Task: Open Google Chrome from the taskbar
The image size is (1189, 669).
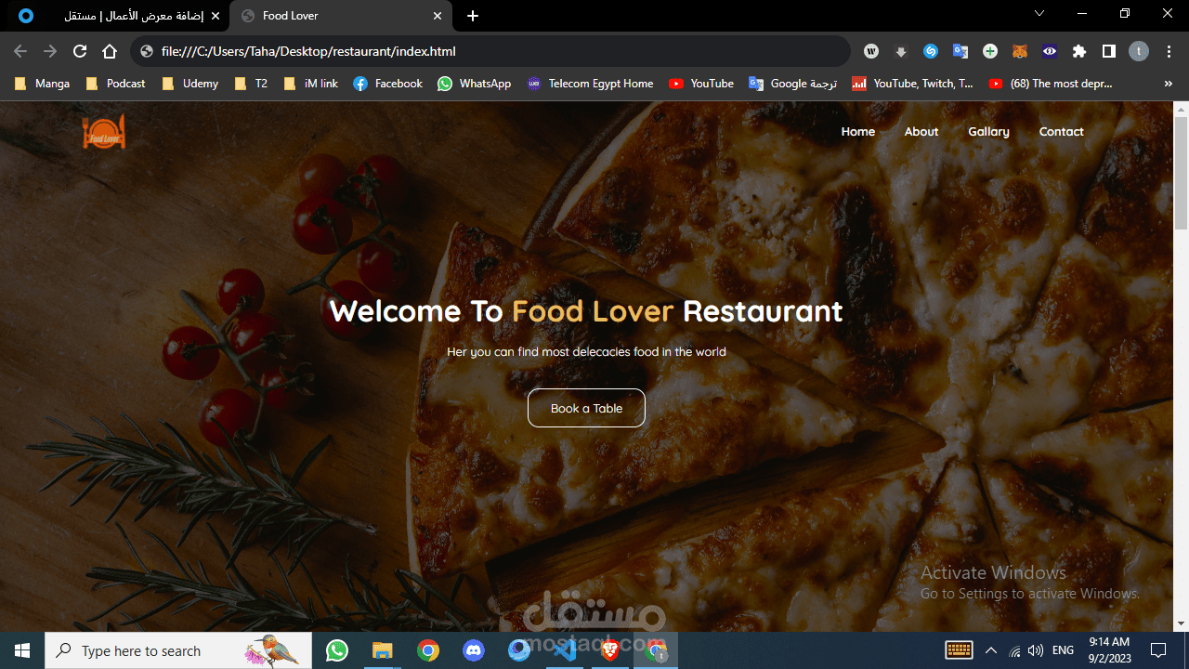Action: coord(428,650)
